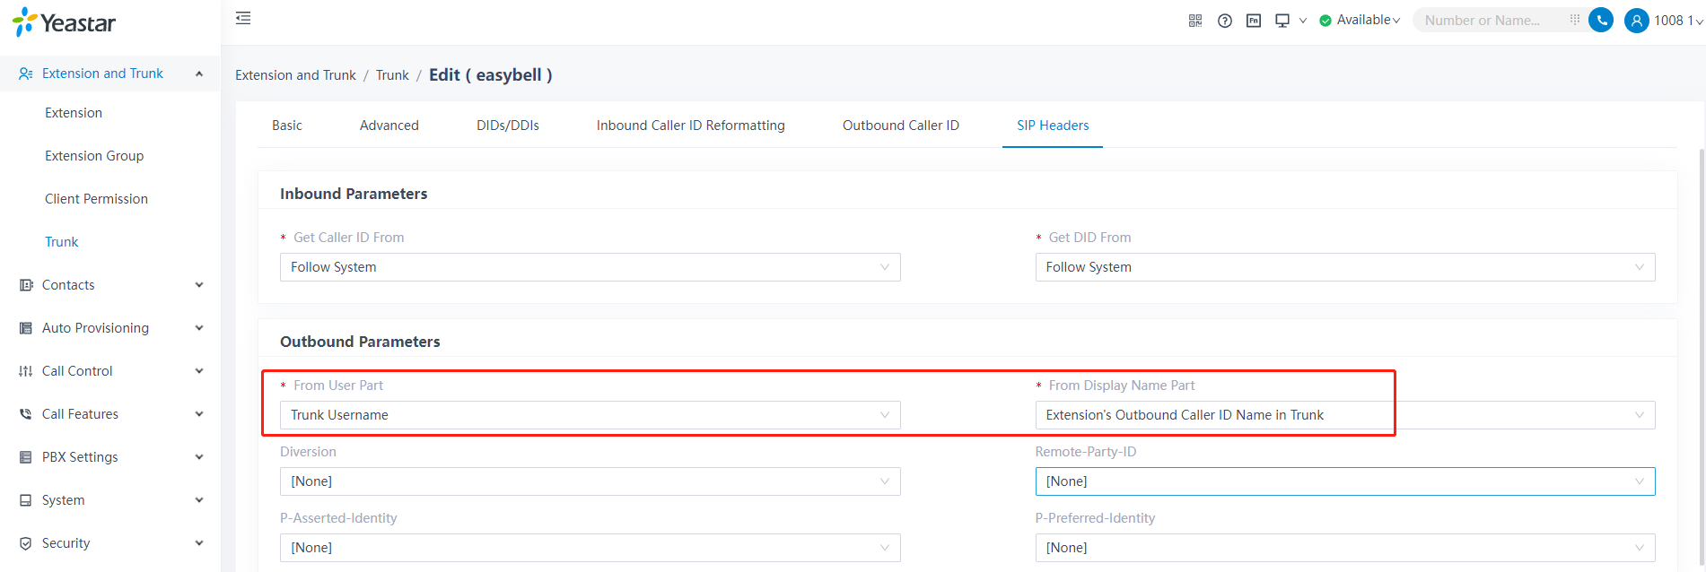Image resolution: width=1706 pixels, height=572 pixels.
Task: Switch to the Advanced tab
Action: pyautogui.click(x=389, y=126)
